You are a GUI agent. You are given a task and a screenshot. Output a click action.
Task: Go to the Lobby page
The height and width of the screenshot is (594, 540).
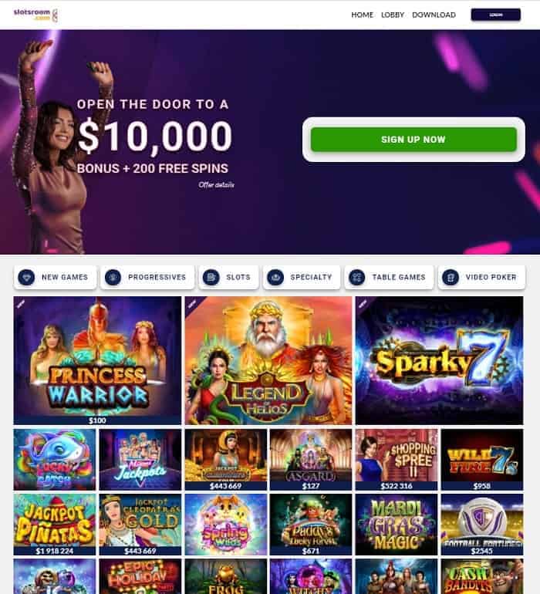pyautogui.click(x=393, y=15)
